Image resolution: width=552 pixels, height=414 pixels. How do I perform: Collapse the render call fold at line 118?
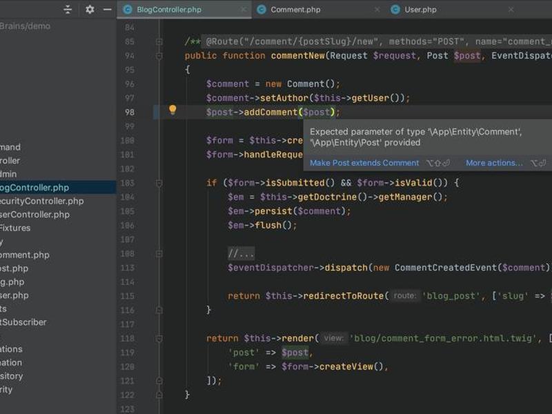pos(159,339)
